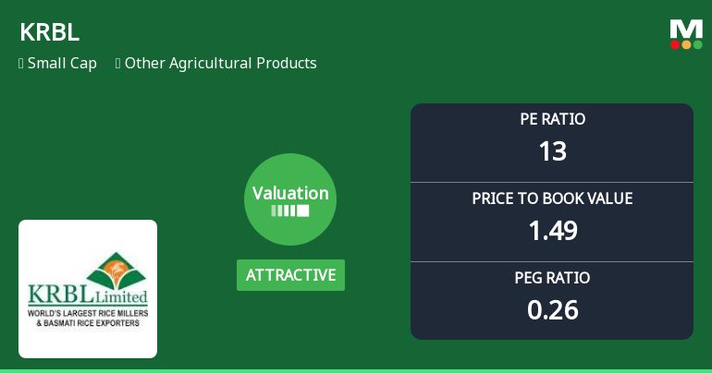The width and height of the screenshot is (712, 373).
Task: Select the PEG RATIO label
Action: tap(552, 278)
